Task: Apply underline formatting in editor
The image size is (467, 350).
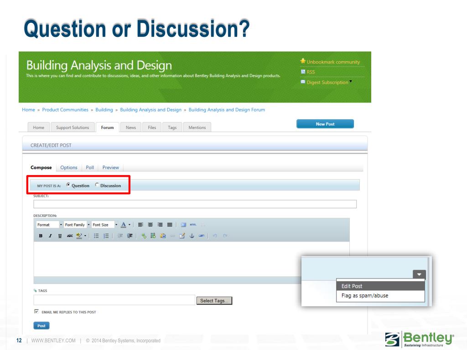Action: tap(60, 236)
